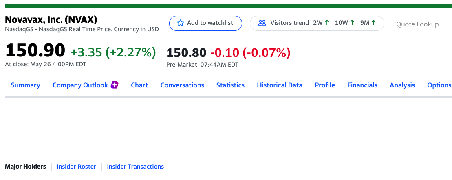Open the Profile tab
This screenshot has width=452, height=180.
coord(325,85)
